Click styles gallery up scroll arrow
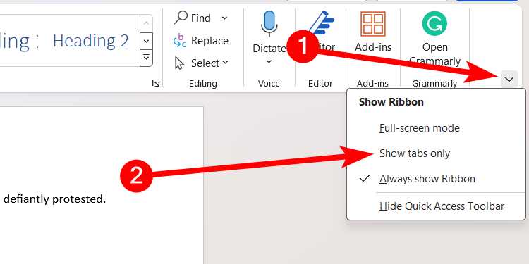The width and height of the screenshot is (529, 264). pyautogui.click(x=146, y=23)
